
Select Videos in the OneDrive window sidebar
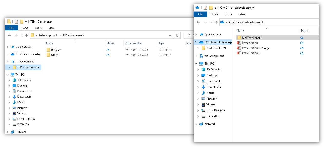(211, 104)
